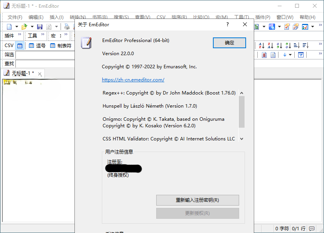Click the status bar speech bubble icon
The width and height of the screenshot is (324, 233).
(312, 228)
